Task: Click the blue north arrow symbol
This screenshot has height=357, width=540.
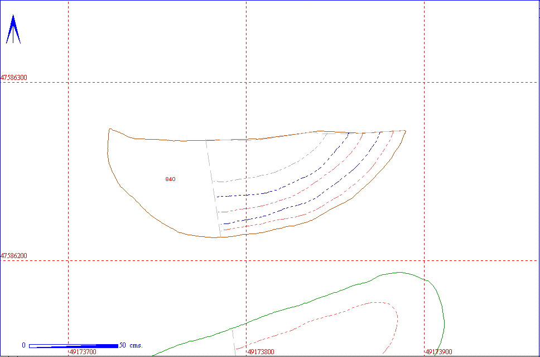Action: click(13, 29)
